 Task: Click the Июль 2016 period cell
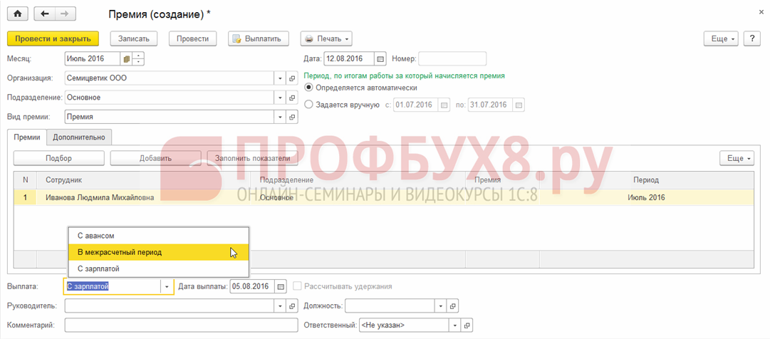[x=646, y=198]
